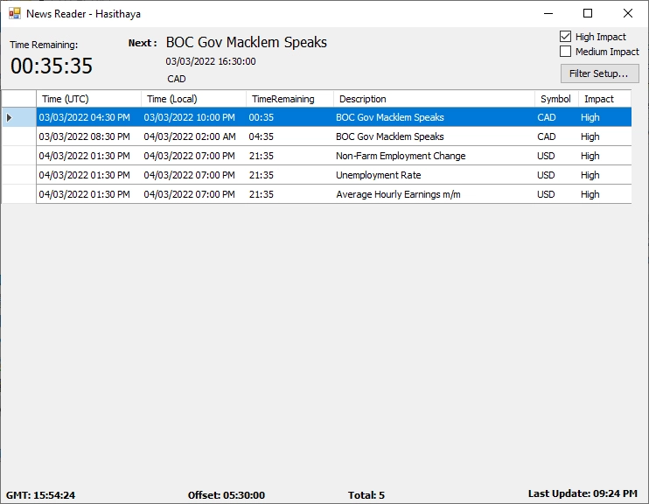Viewport: 649px width, 504px height.
Task: Select Non-Farm Employment Change description cell
Action: pos(434,156)
